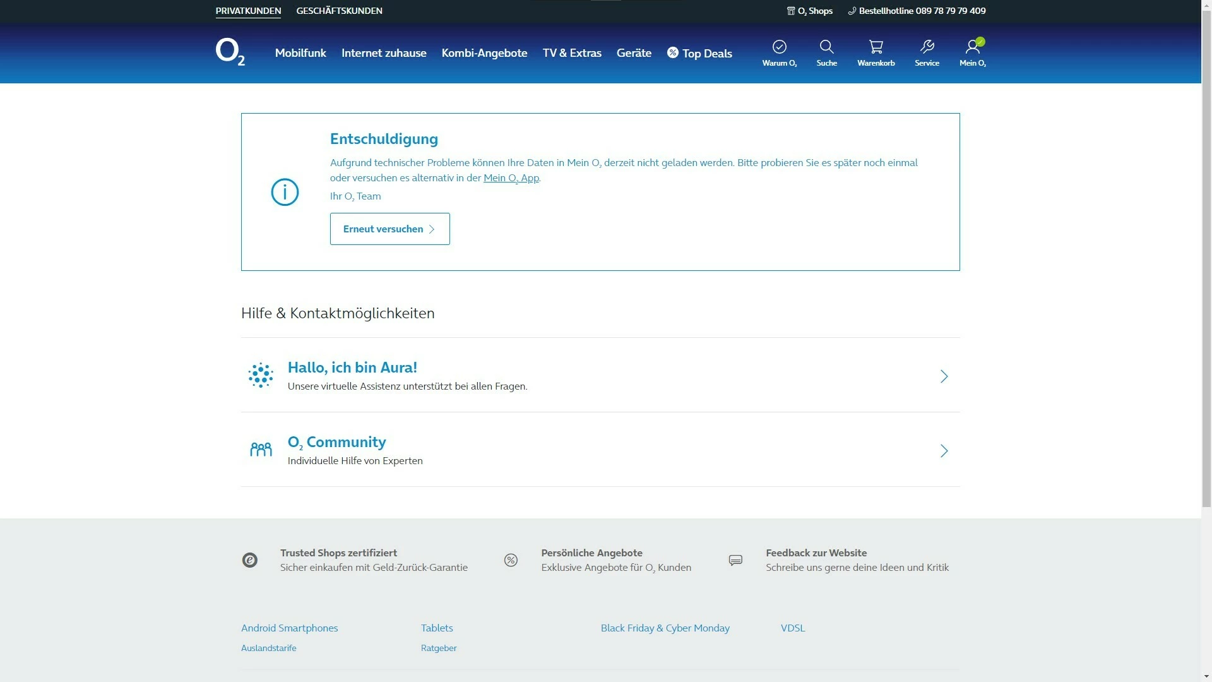The height and width of the screenshot is (682, 1212).
Task: Open the Mobilfunk navigation menu
Action: click(300, 53)
